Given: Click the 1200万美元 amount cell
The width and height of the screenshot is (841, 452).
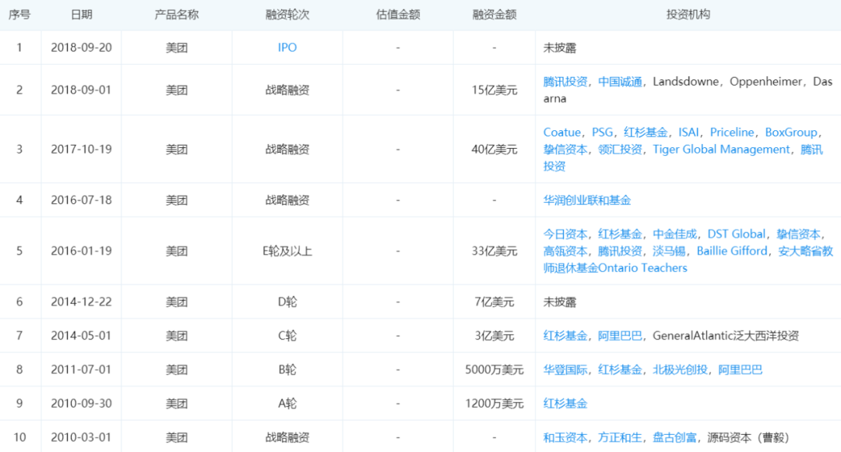Looking at the screenshot, I should point(494,403).
